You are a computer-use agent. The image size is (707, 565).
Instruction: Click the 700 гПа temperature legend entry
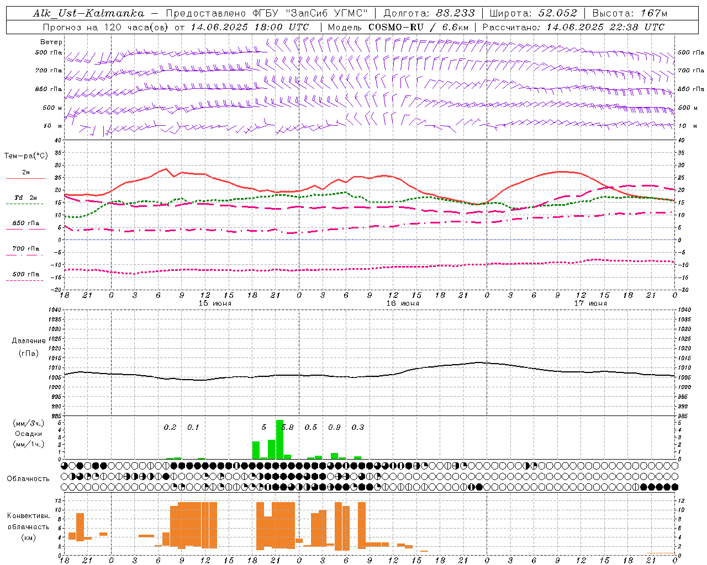point(26,249)
